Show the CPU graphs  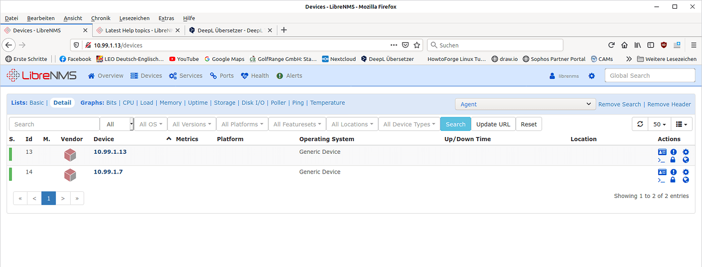128,103
